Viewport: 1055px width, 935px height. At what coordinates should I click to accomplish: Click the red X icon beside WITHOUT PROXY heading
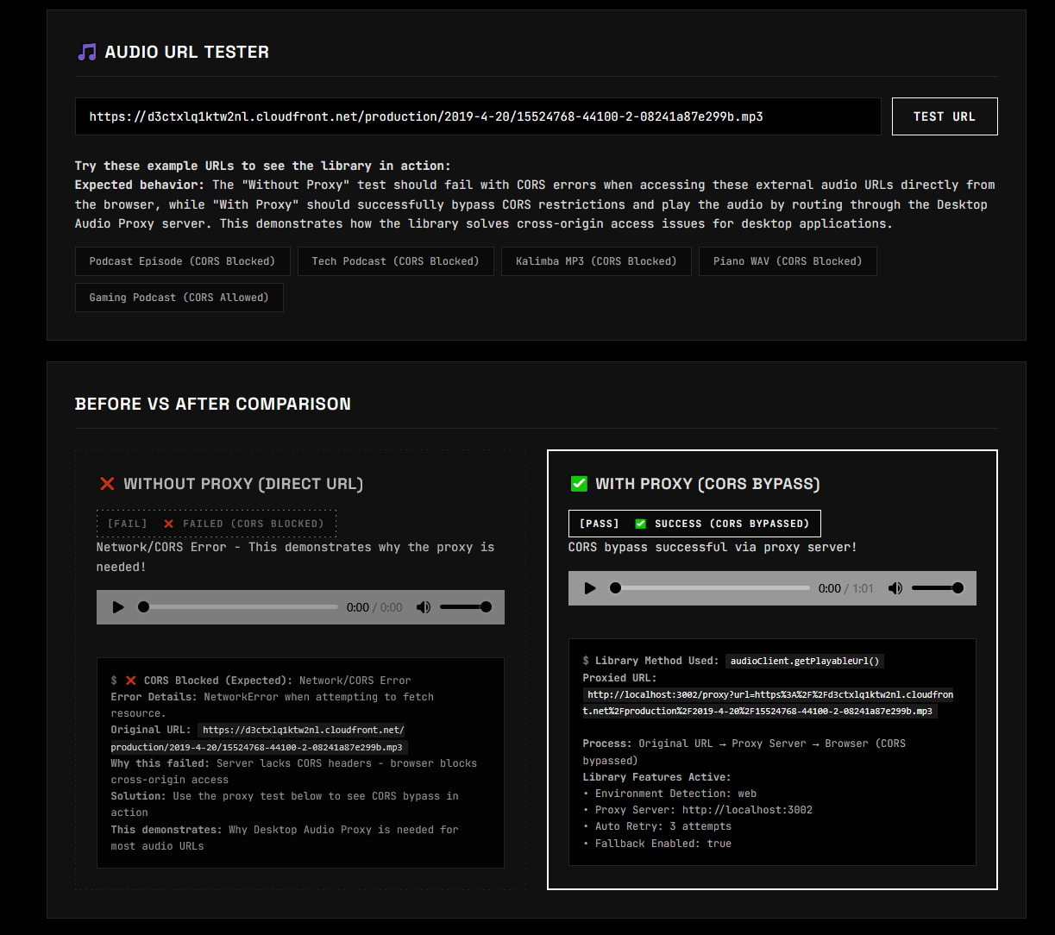click(108, 484)
